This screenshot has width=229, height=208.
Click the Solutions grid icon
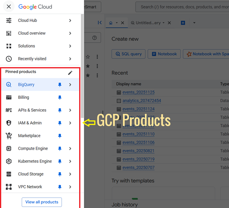point(9,46)
